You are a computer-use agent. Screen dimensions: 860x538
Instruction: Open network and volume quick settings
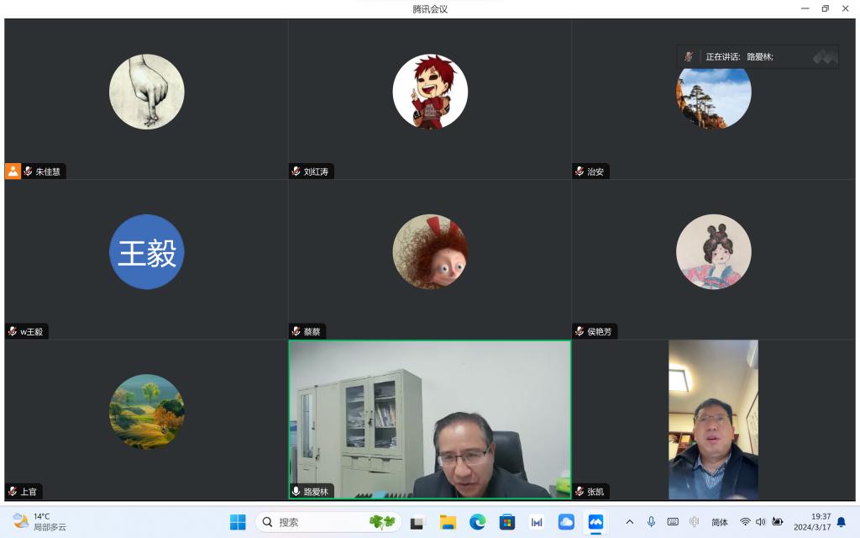point(760,522)
